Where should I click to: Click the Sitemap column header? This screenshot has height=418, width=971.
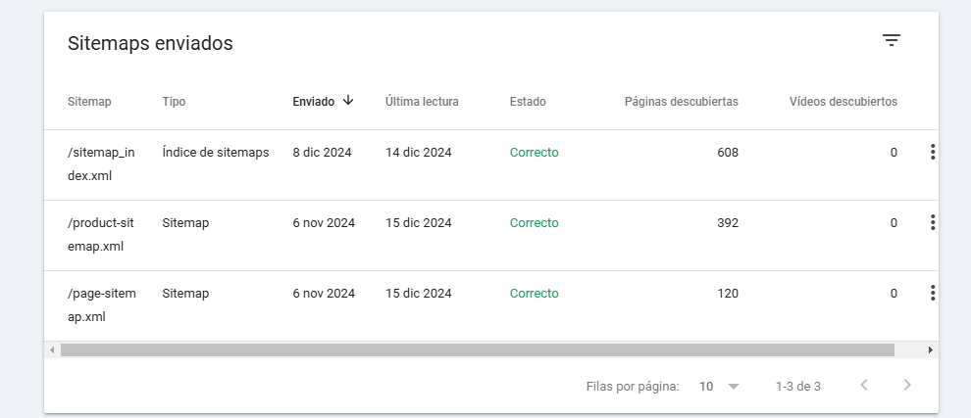89,102
